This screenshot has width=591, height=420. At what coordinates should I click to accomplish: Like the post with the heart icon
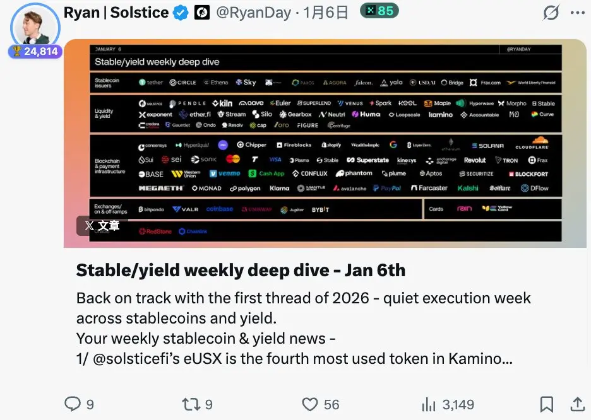(310, 405)
